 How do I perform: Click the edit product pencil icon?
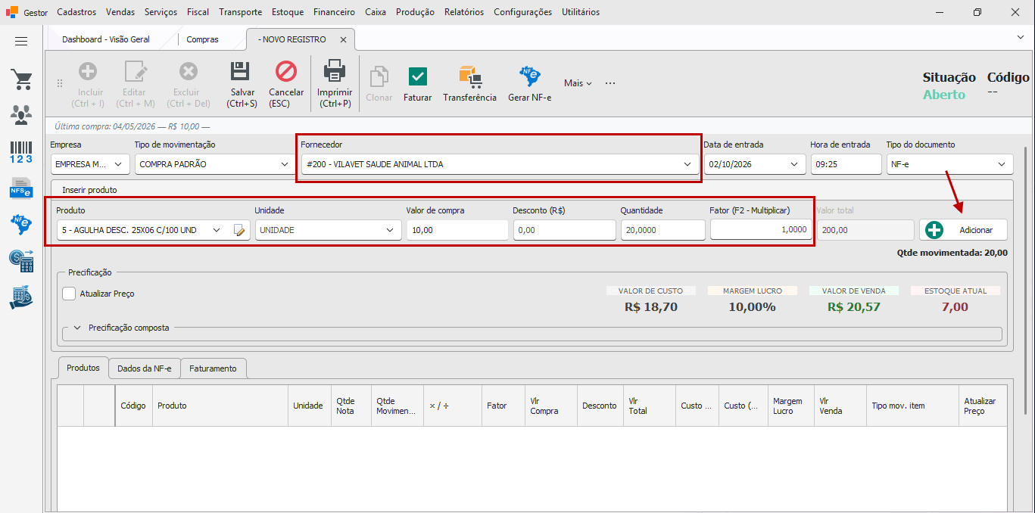(240, 230)
